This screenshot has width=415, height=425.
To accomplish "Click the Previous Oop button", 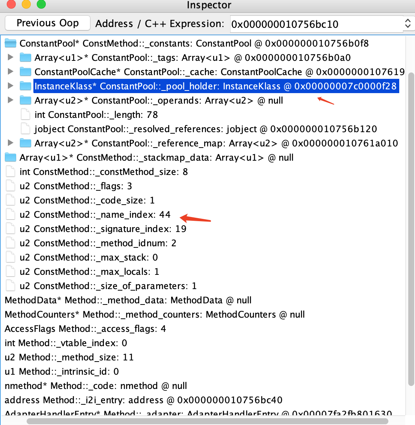I will tap(47, 23).
